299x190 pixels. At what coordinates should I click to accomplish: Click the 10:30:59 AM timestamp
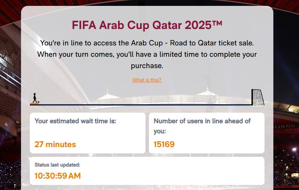click(x=58, y=176)
